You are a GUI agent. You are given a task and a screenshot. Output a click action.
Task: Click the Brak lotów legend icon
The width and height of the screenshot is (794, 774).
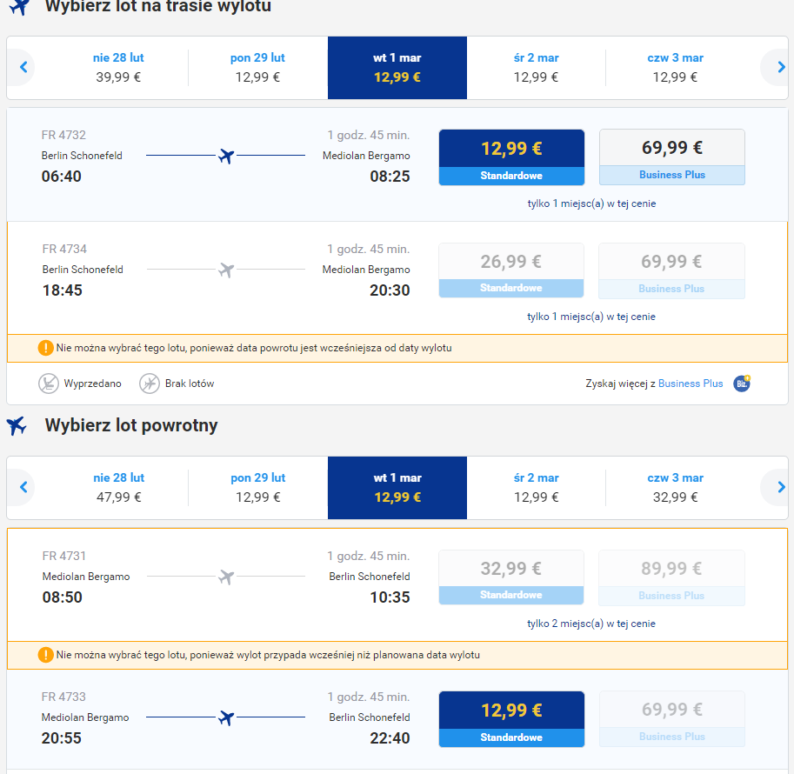tap(150, 384)
